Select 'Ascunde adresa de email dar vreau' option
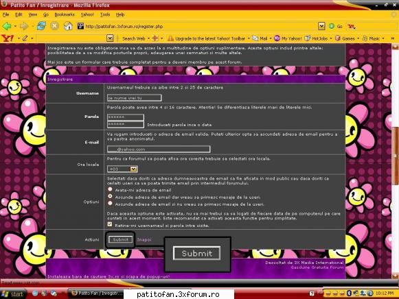The height and width of the screenshot is (299, 399). coord(110,196)
